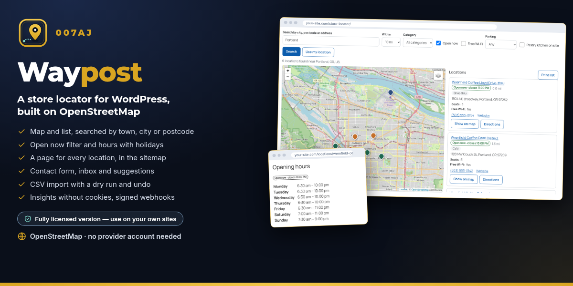Click the globe icon beside OpenStreetMap note
Screen dimensions: 573x286
tap(21, 236)
